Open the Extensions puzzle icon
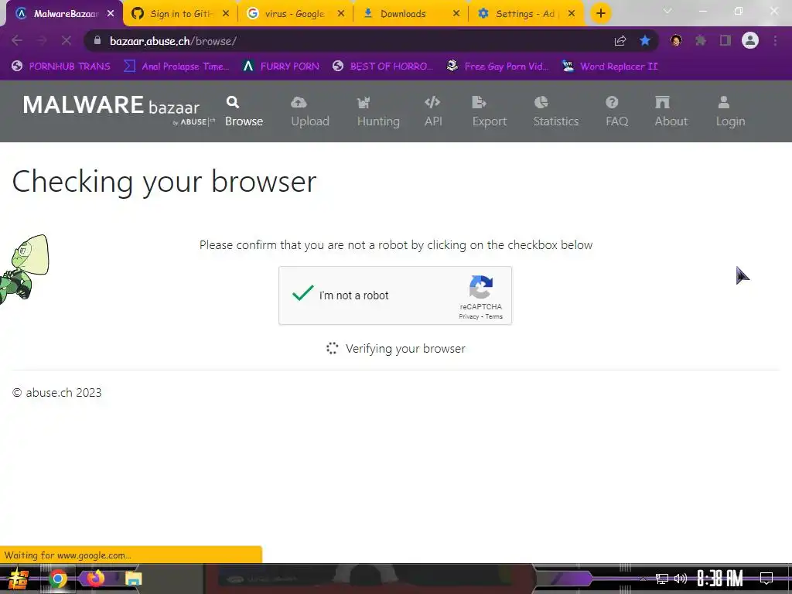 pyautogui.click(x=701, y=41)
